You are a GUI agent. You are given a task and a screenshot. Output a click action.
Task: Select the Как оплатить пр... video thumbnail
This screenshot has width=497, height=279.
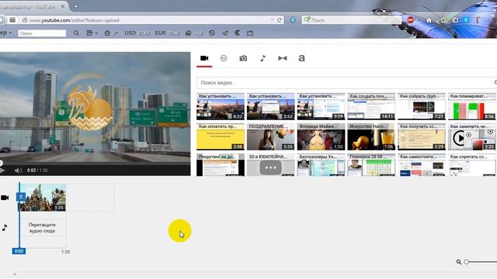coord(221,136)
